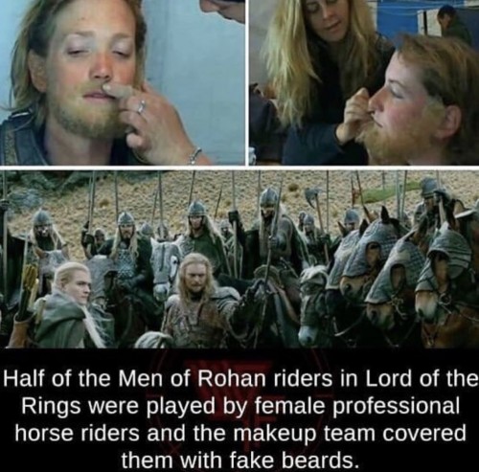Select the top-right photo of makeup artist working
Viewport: 479px width, 472px height.
[x=364, y=82]
